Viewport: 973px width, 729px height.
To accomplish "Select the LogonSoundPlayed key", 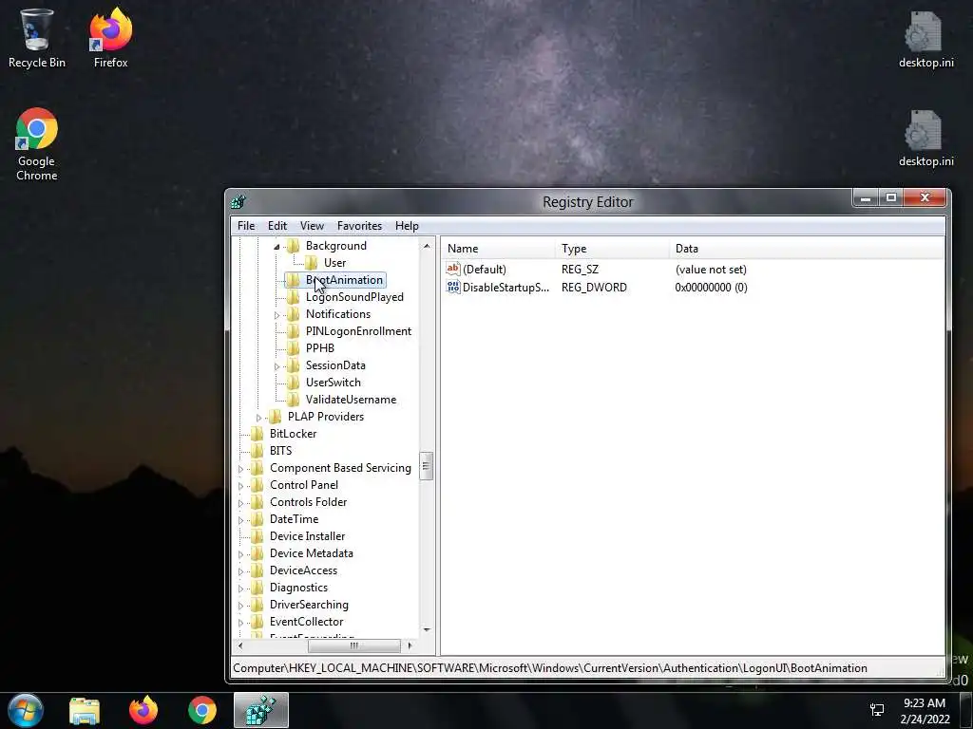I will [354, 297].
